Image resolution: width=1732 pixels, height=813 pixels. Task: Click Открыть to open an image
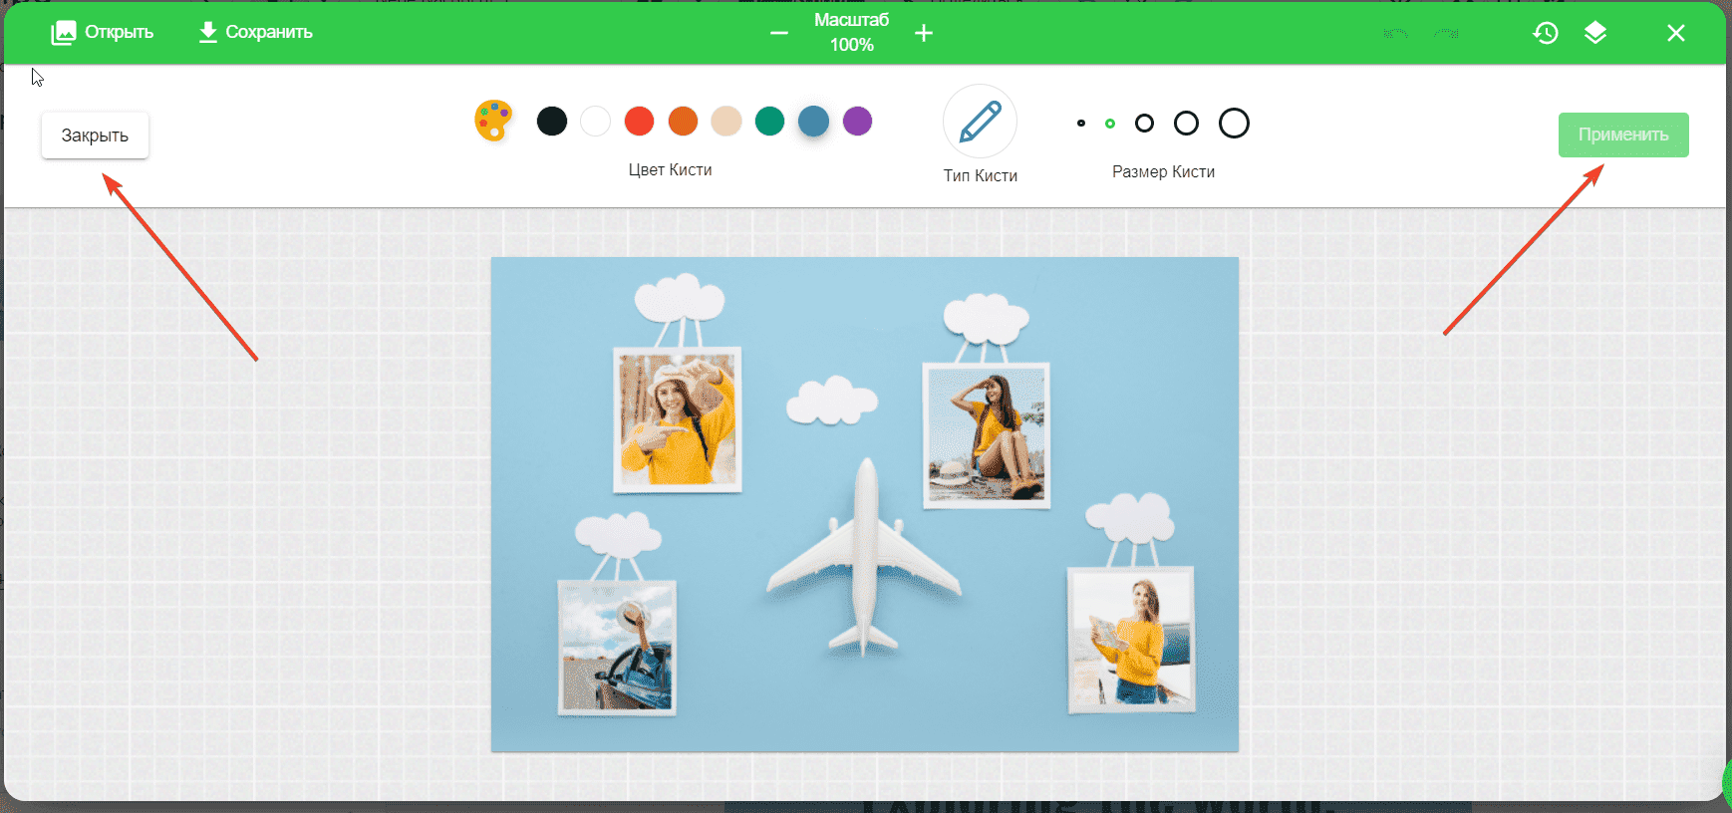[103, 32]
